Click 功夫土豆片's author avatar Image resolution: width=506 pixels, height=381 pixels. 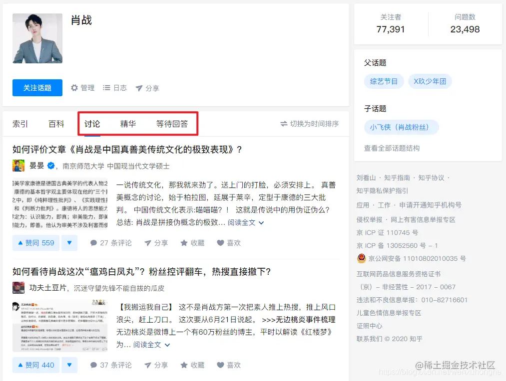18,288
